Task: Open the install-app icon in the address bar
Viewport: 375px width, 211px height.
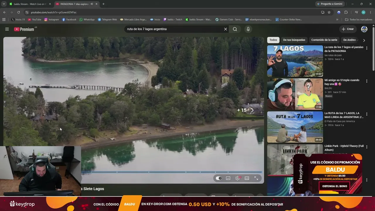Action: (x=323, y=12)
